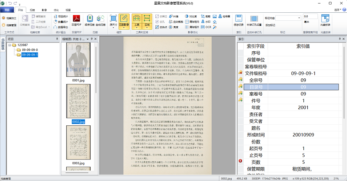Click the redo arrow in title bar
The image size is (347, 181).
click(x=15, y=3)
